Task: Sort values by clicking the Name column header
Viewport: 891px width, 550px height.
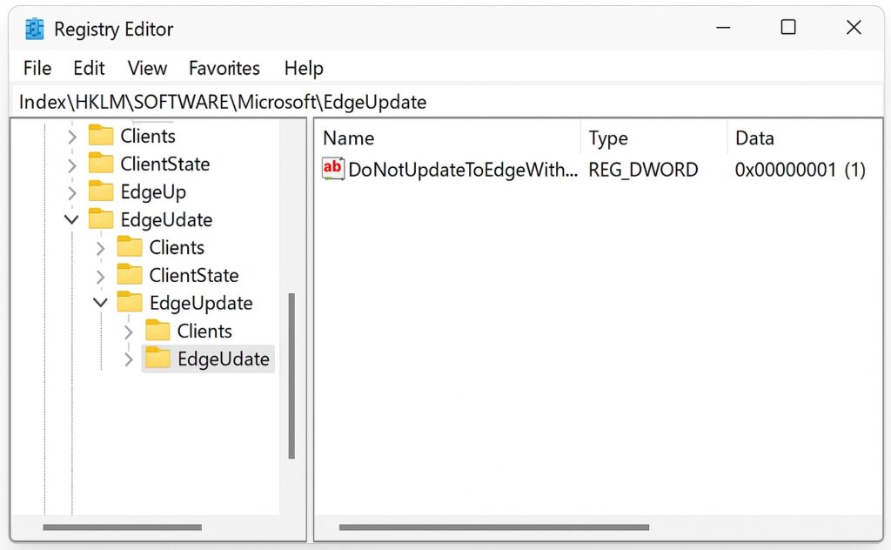Action: [x=348, y=137]
